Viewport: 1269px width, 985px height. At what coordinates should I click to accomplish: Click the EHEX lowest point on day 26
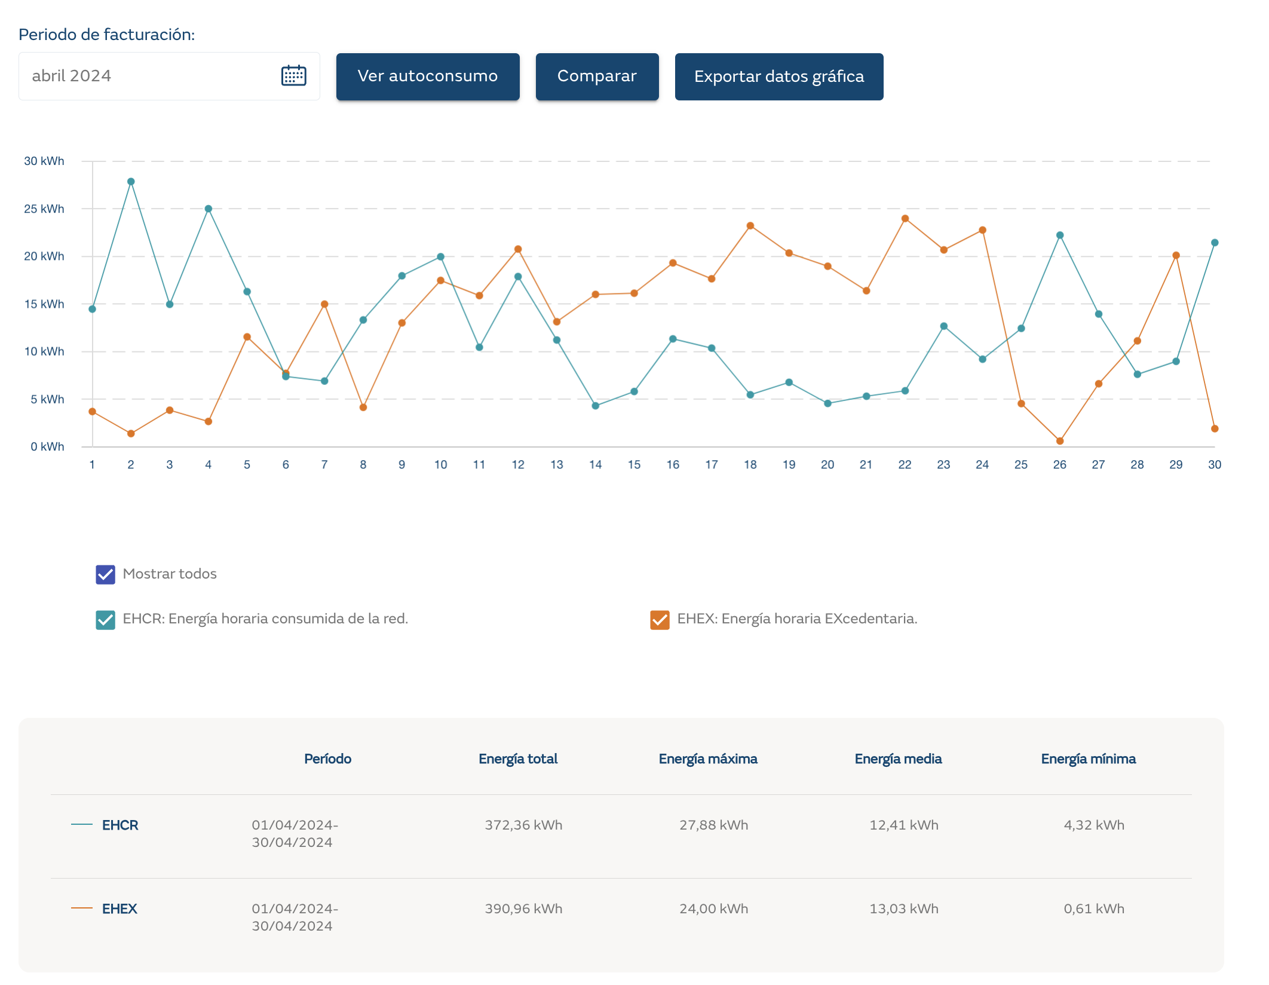1060,441
